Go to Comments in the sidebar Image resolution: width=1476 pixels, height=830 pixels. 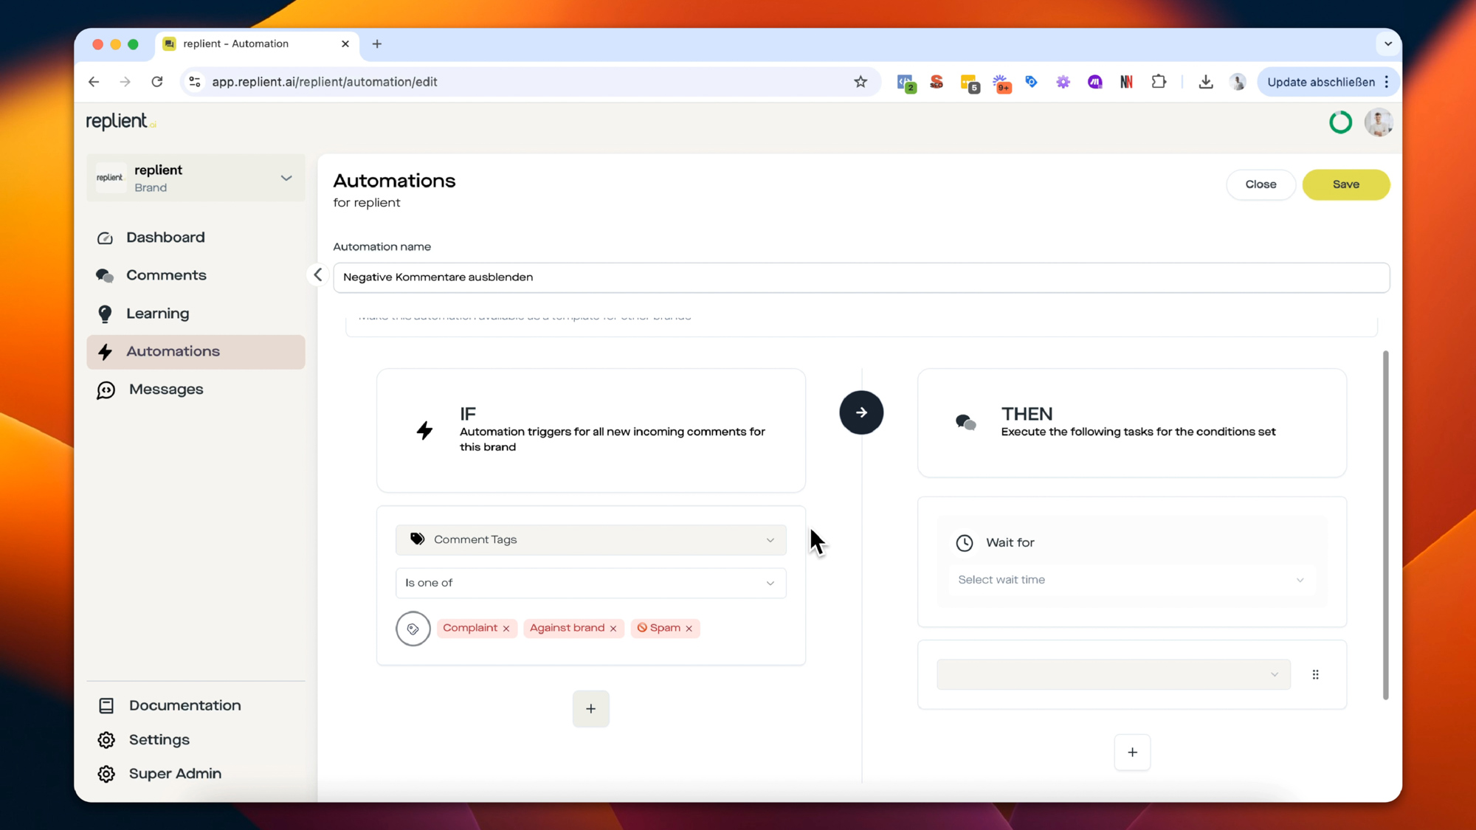pos(166,275)
